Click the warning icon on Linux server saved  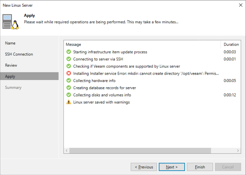click(x=69, y=102)
